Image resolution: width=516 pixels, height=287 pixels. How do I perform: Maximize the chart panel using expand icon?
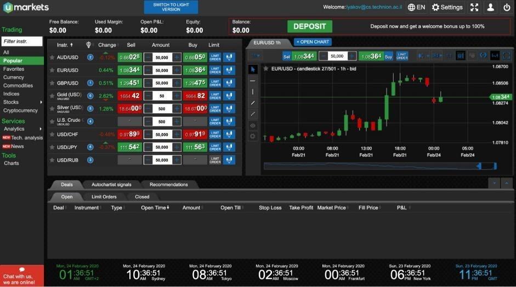point(507,56)
